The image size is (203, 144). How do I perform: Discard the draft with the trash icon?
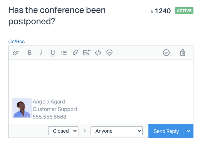[183, 53]
